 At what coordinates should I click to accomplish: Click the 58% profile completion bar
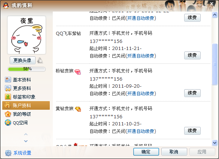click(x=27, y=69)
